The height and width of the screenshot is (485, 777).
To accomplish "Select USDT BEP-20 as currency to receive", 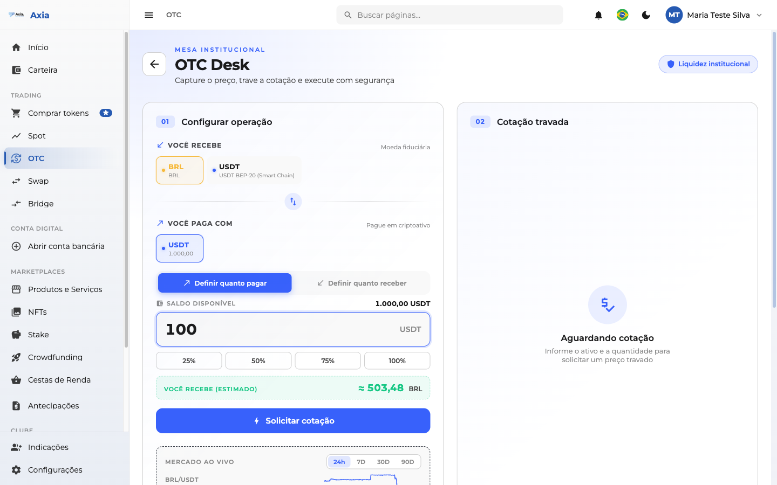I will pyautogui.click(x=254, y=170).
